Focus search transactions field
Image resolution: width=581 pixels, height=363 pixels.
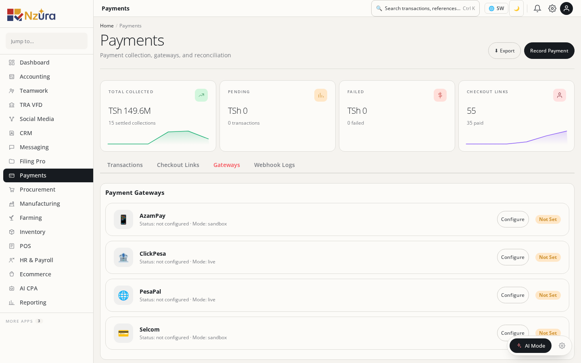point(425,8)
